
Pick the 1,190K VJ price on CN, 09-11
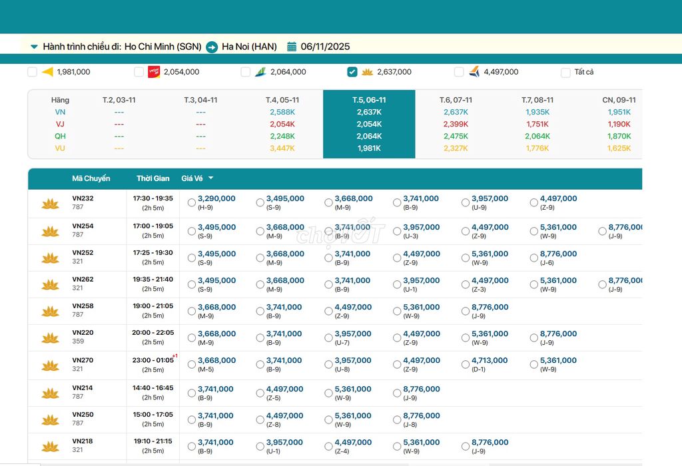[619, 124]
